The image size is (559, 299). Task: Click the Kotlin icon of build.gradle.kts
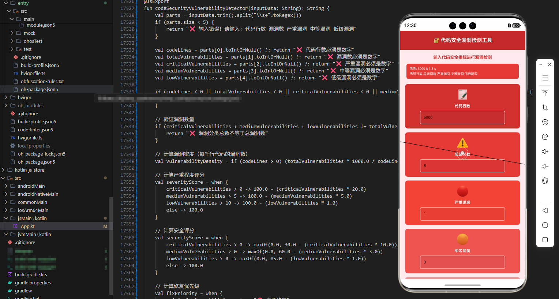point(10,274)
